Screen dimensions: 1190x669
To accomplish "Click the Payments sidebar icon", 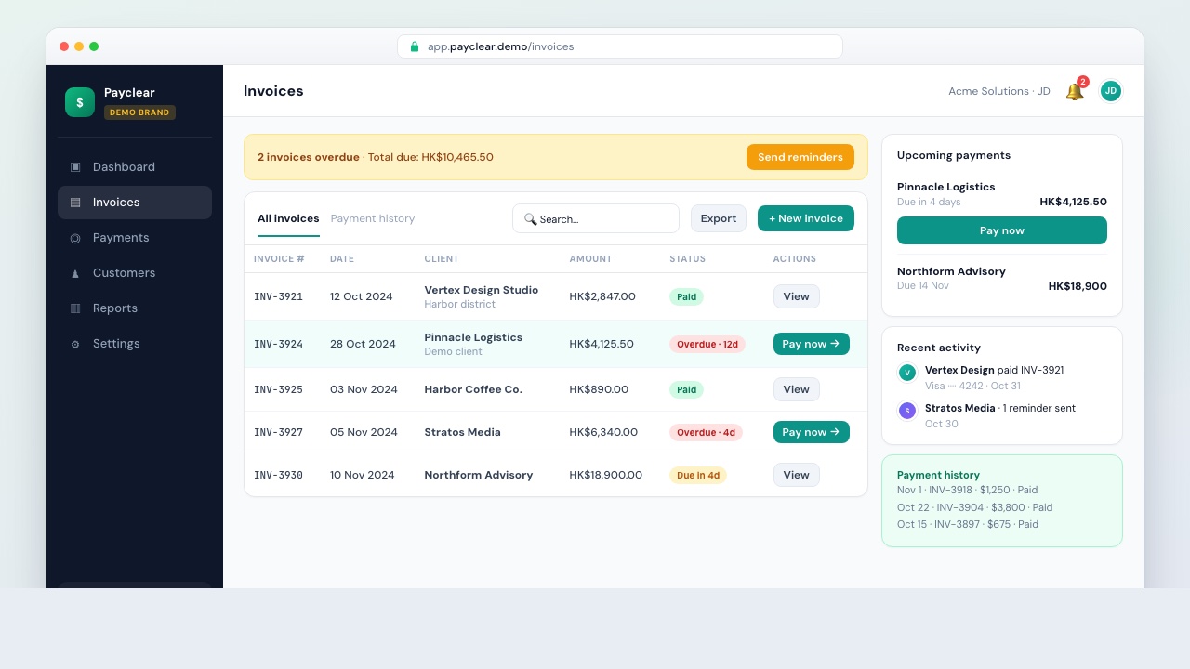I will (x=75, y=238).
